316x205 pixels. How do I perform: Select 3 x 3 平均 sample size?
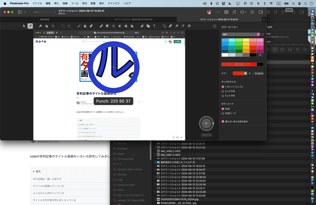coord(223,91)
